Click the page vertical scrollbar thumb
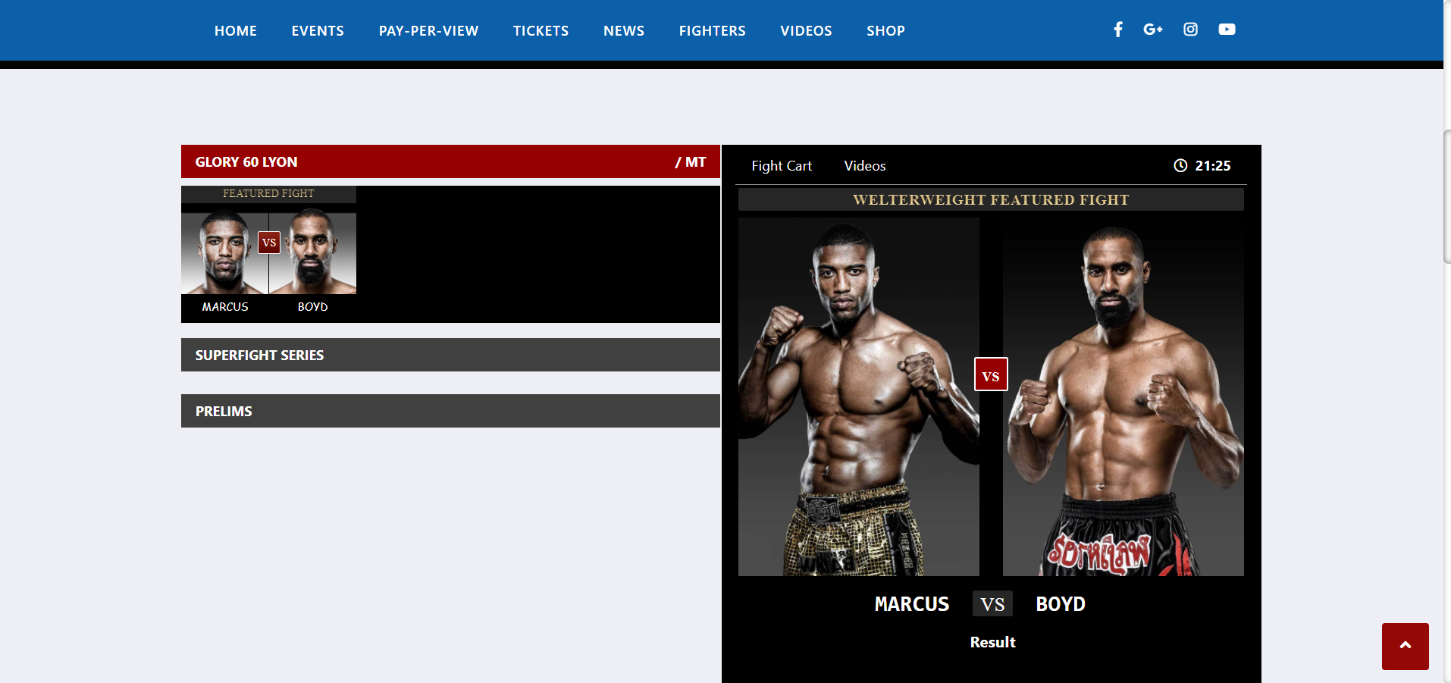Screen dimensions: 1451x683 click(1447, 196)
